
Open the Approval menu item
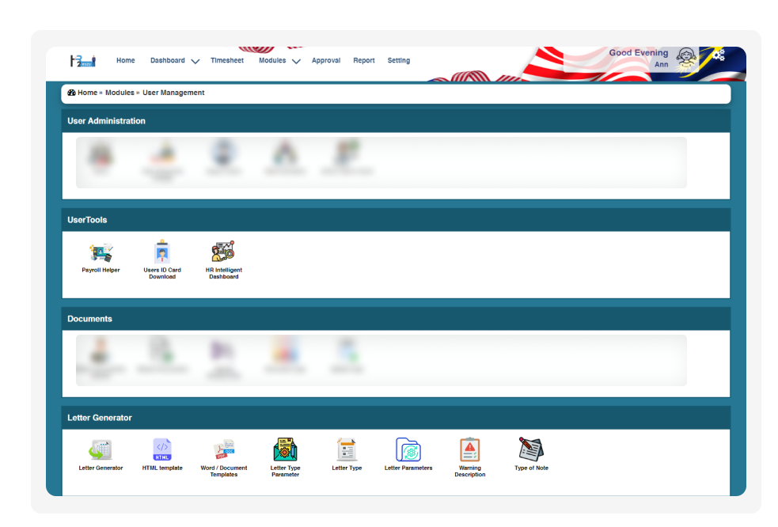point(325,61)
